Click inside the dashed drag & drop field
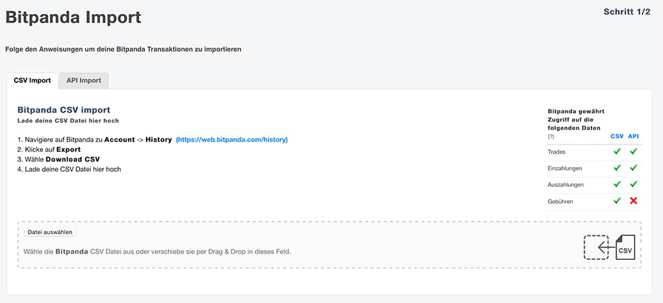 [330, 245]
